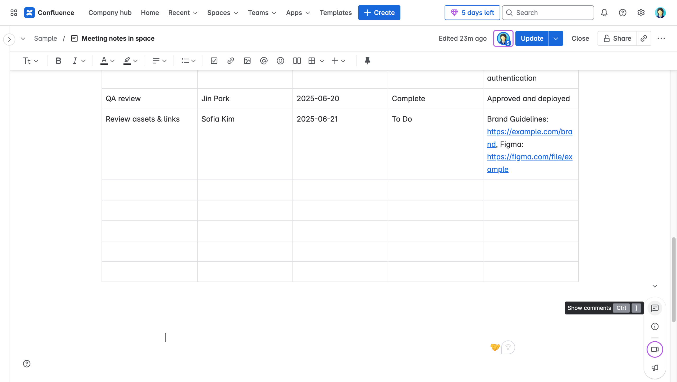Screen dimensions: 677x382
Task: Pin the editor toolbar
Action: pos(367,61)
